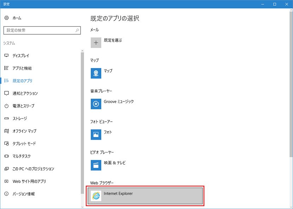Click the Groove Music app icon
The image size is (293, 209).
[x=96, y=104]
